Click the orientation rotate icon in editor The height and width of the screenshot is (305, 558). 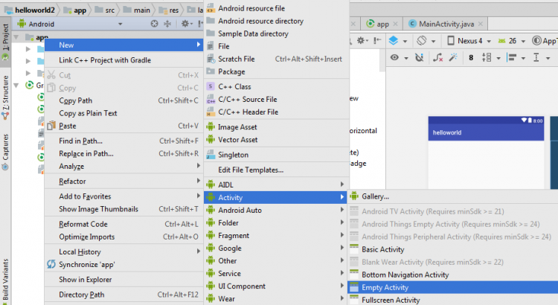422,40
